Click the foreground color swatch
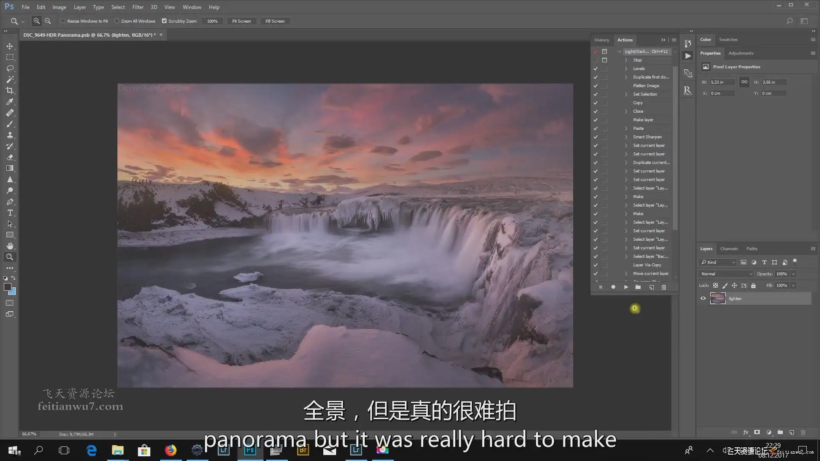Viewport: 820px width, 461px height. click(x=7, y=287)
